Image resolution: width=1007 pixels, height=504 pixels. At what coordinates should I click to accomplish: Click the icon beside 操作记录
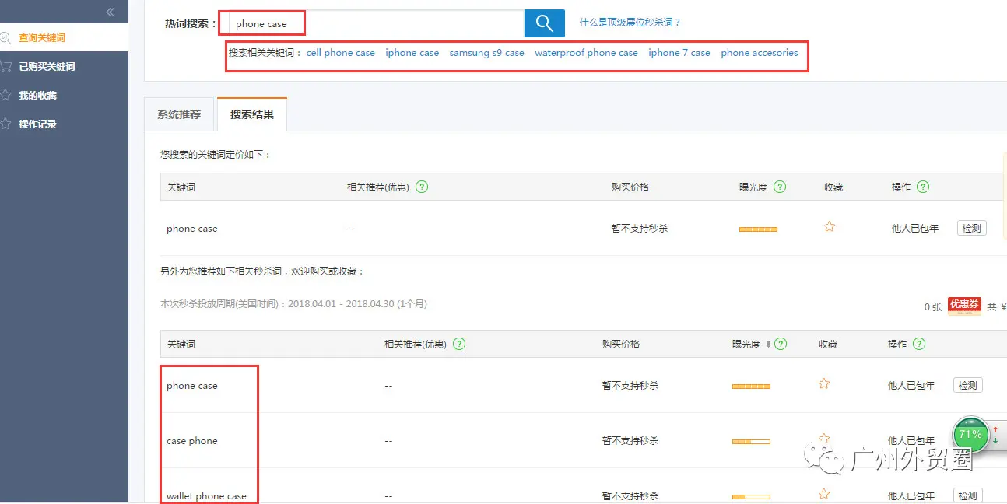[5, 124]
